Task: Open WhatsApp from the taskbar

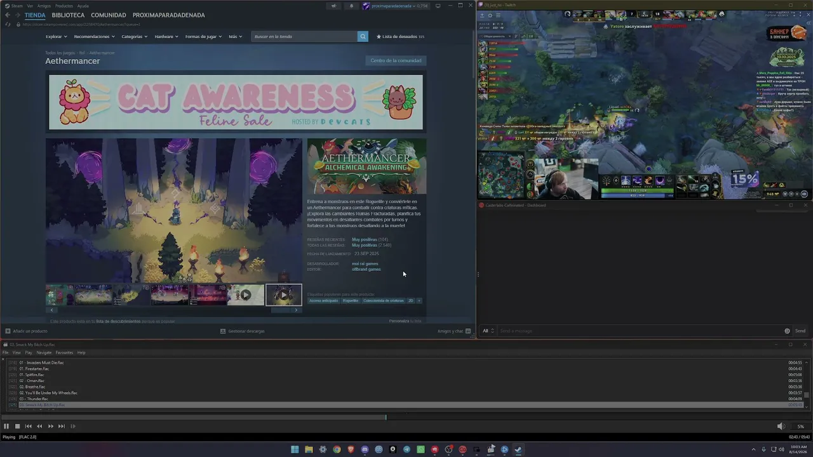Action: [x=420, y=449]
